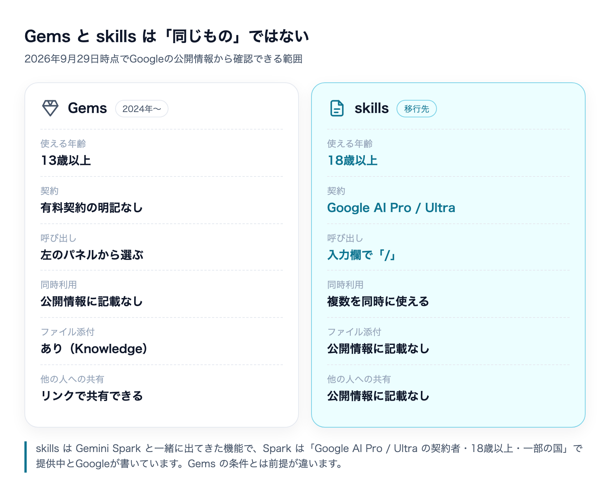610x497 pixels.
Task: Click the subtitle starting '2026年9月29日時点で'
Action: (x=164, y=59)
